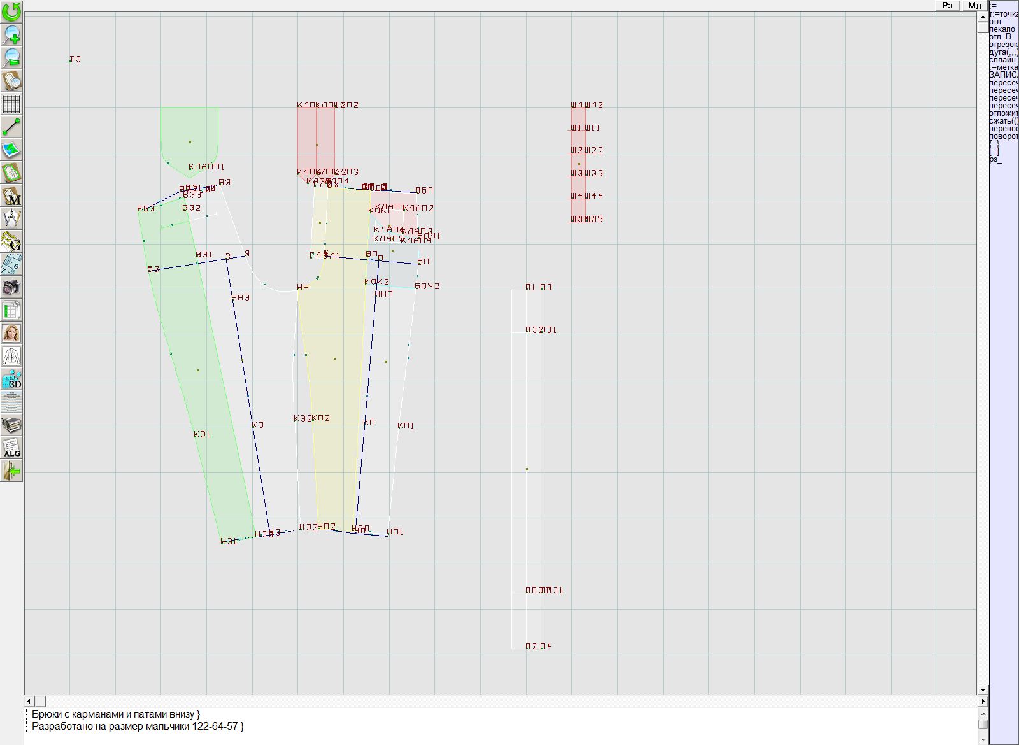The width and height of the screenshot is (1019, 745).
Task: Click the vertical scrollbar down arrow
Action: [983, 690]
